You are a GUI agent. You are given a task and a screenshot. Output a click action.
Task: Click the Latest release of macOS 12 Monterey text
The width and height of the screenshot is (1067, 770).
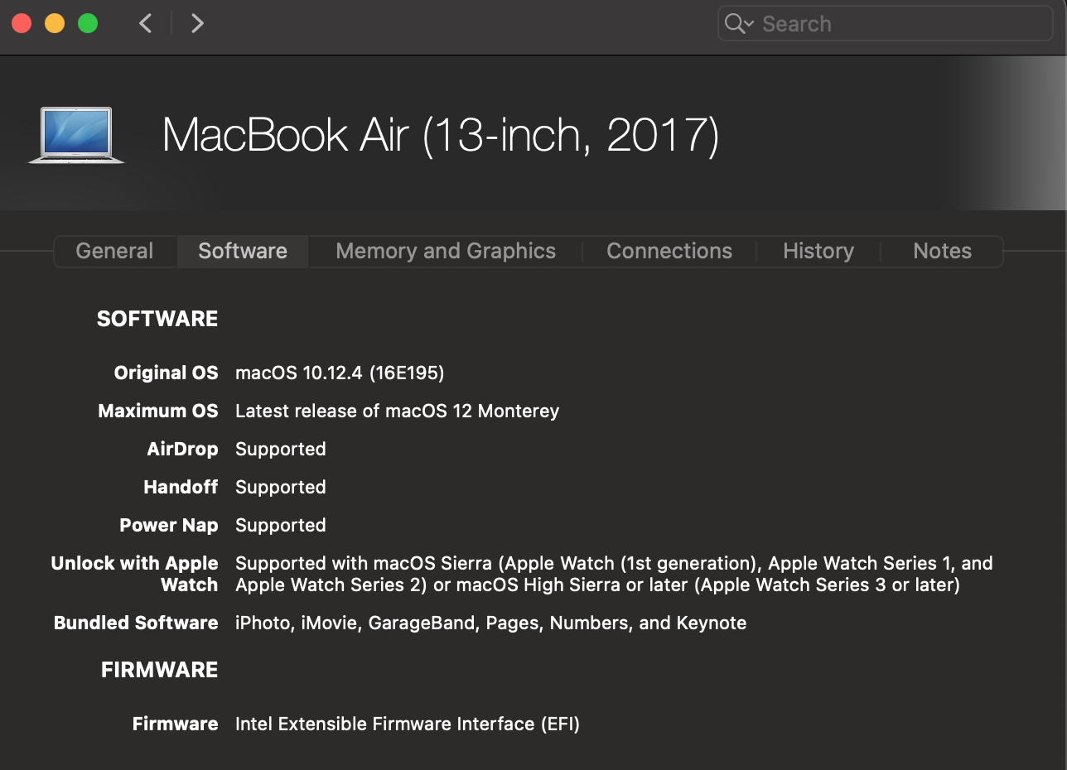[397, 411]
